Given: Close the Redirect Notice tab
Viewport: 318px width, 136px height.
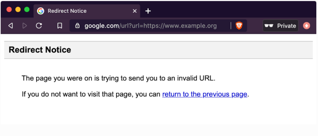Looking at the screenshot, I should pos(135,11).
